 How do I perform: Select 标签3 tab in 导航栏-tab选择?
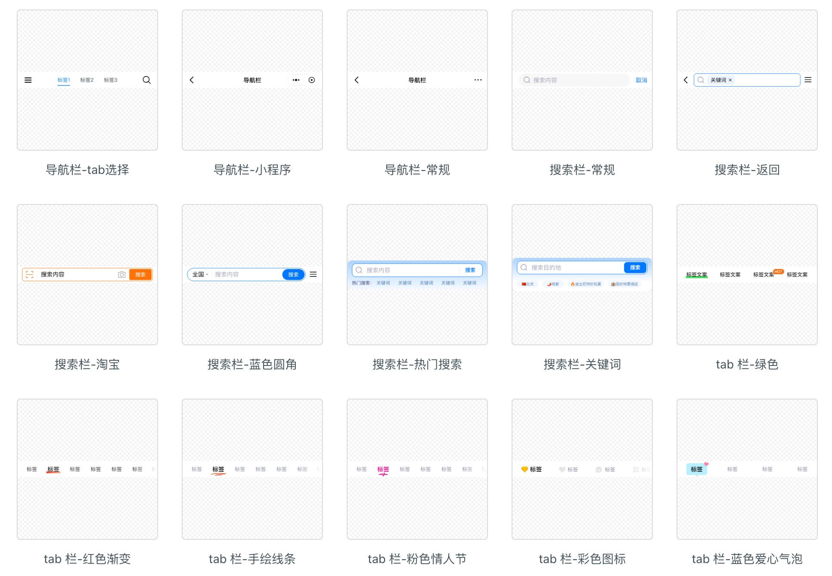[x=111, y=80]
